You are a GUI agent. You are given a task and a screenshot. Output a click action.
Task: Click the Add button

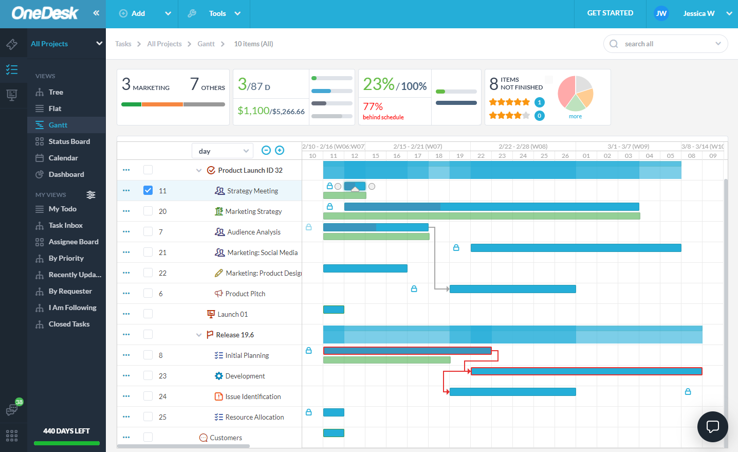point(133,13)
